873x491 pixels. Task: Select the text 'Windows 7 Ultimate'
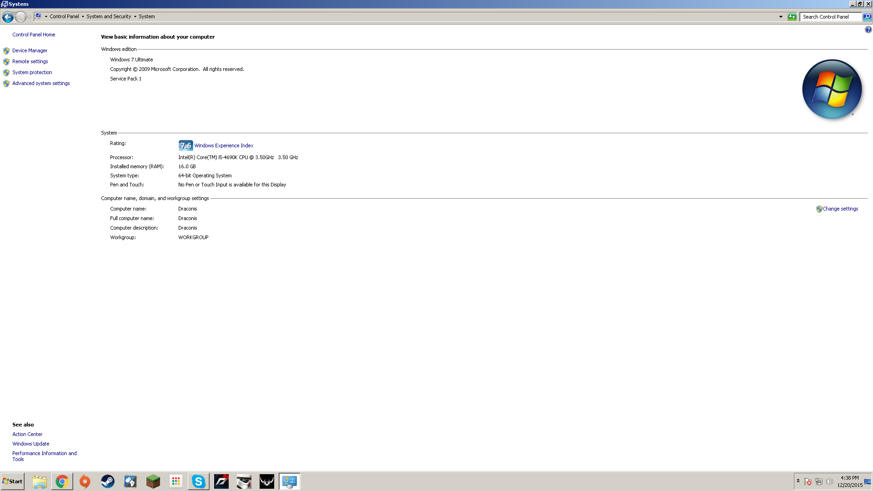(131, 60)
